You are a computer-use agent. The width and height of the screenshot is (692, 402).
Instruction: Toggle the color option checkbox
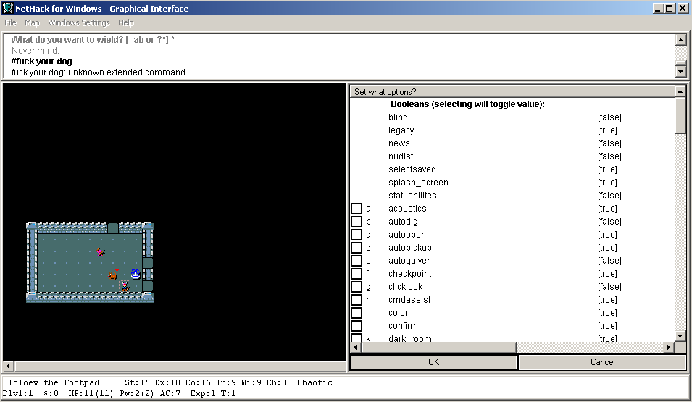[x=357, y=312]
